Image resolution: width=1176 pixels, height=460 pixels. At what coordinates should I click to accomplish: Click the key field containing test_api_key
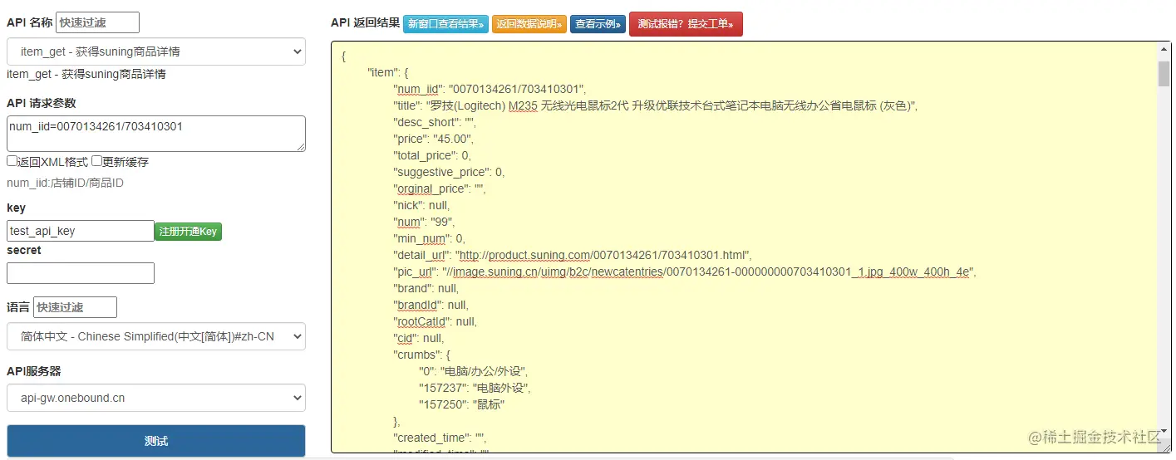coord(81,231)
